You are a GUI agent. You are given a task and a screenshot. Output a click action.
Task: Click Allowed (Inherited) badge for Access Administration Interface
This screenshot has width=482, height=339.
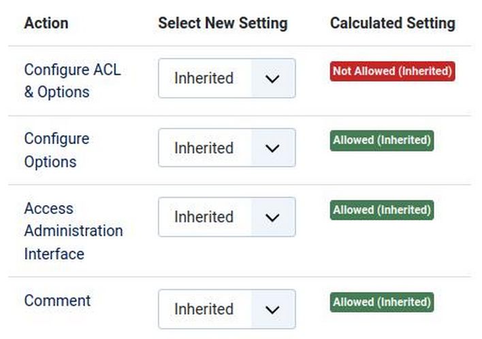click(382, 210)
